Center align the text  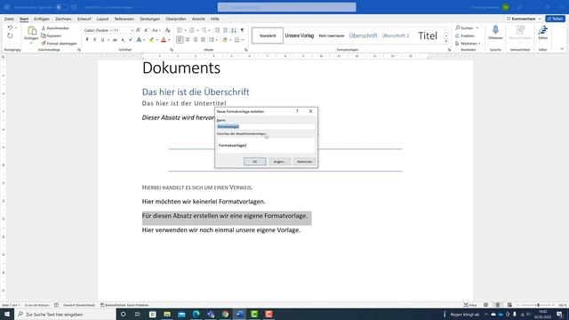point(188,39)
